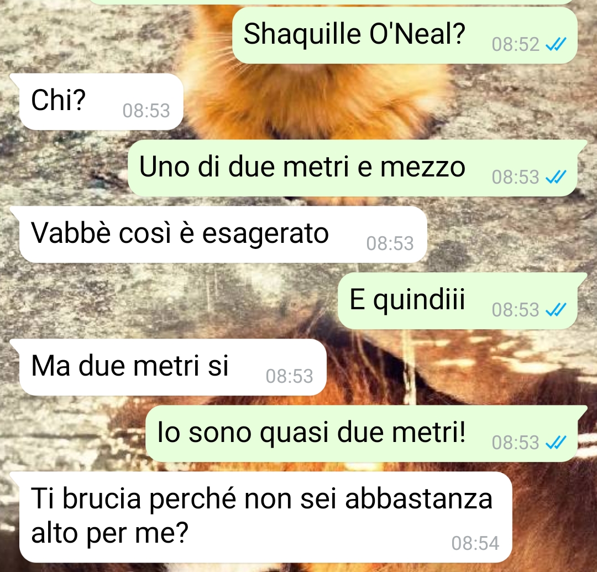Tap read ticks on "Uno di due metri e mezzo"
Viewport: 597px width, 572px height.
[556, 177]
